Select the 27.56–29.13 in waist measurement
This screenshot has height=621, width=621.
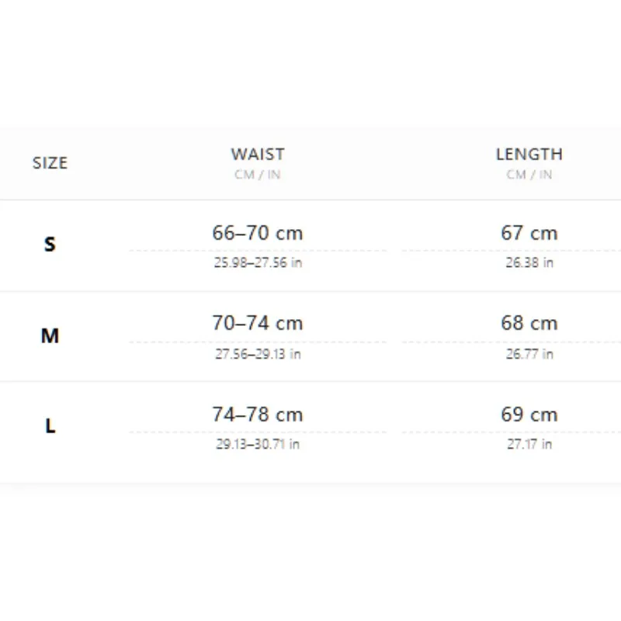click(258, 354)
